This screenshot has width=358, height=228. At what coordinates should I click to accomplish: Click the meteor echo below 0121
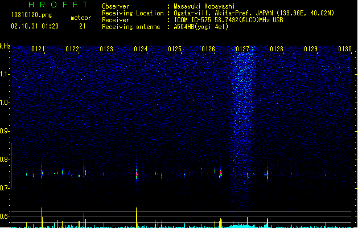(42, 172)
